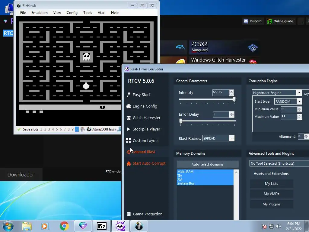This screenshot has width=309, height=232.
Task: Click the Minimum Value field
Action: click(x=289, y=109)
